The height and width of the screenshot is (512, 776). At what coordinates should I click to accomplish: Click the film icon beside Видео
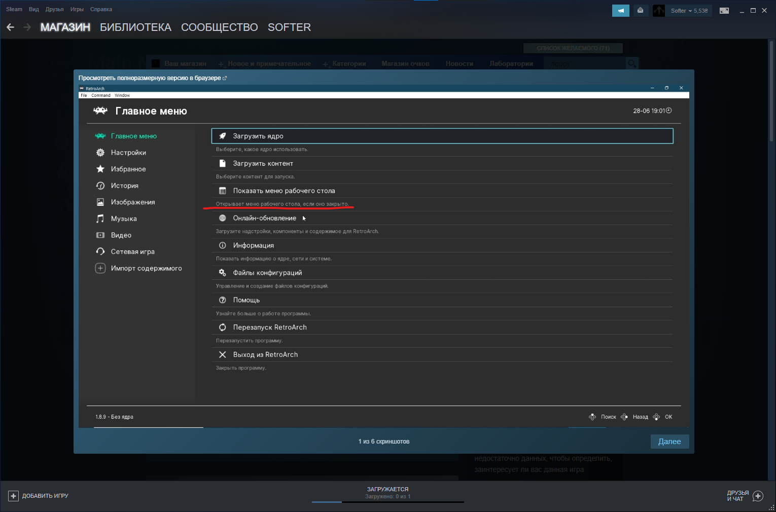coord(100,235)
